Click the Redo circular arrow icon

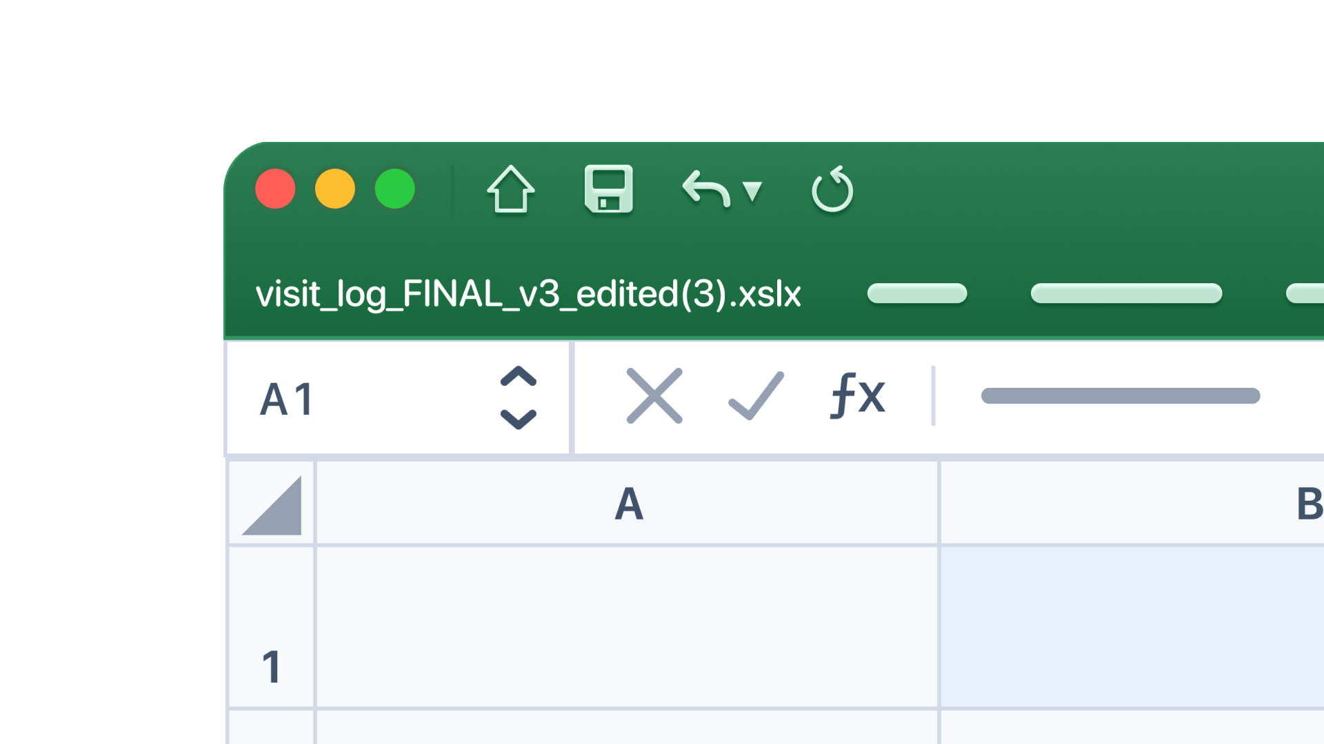(x=832, y=189)
